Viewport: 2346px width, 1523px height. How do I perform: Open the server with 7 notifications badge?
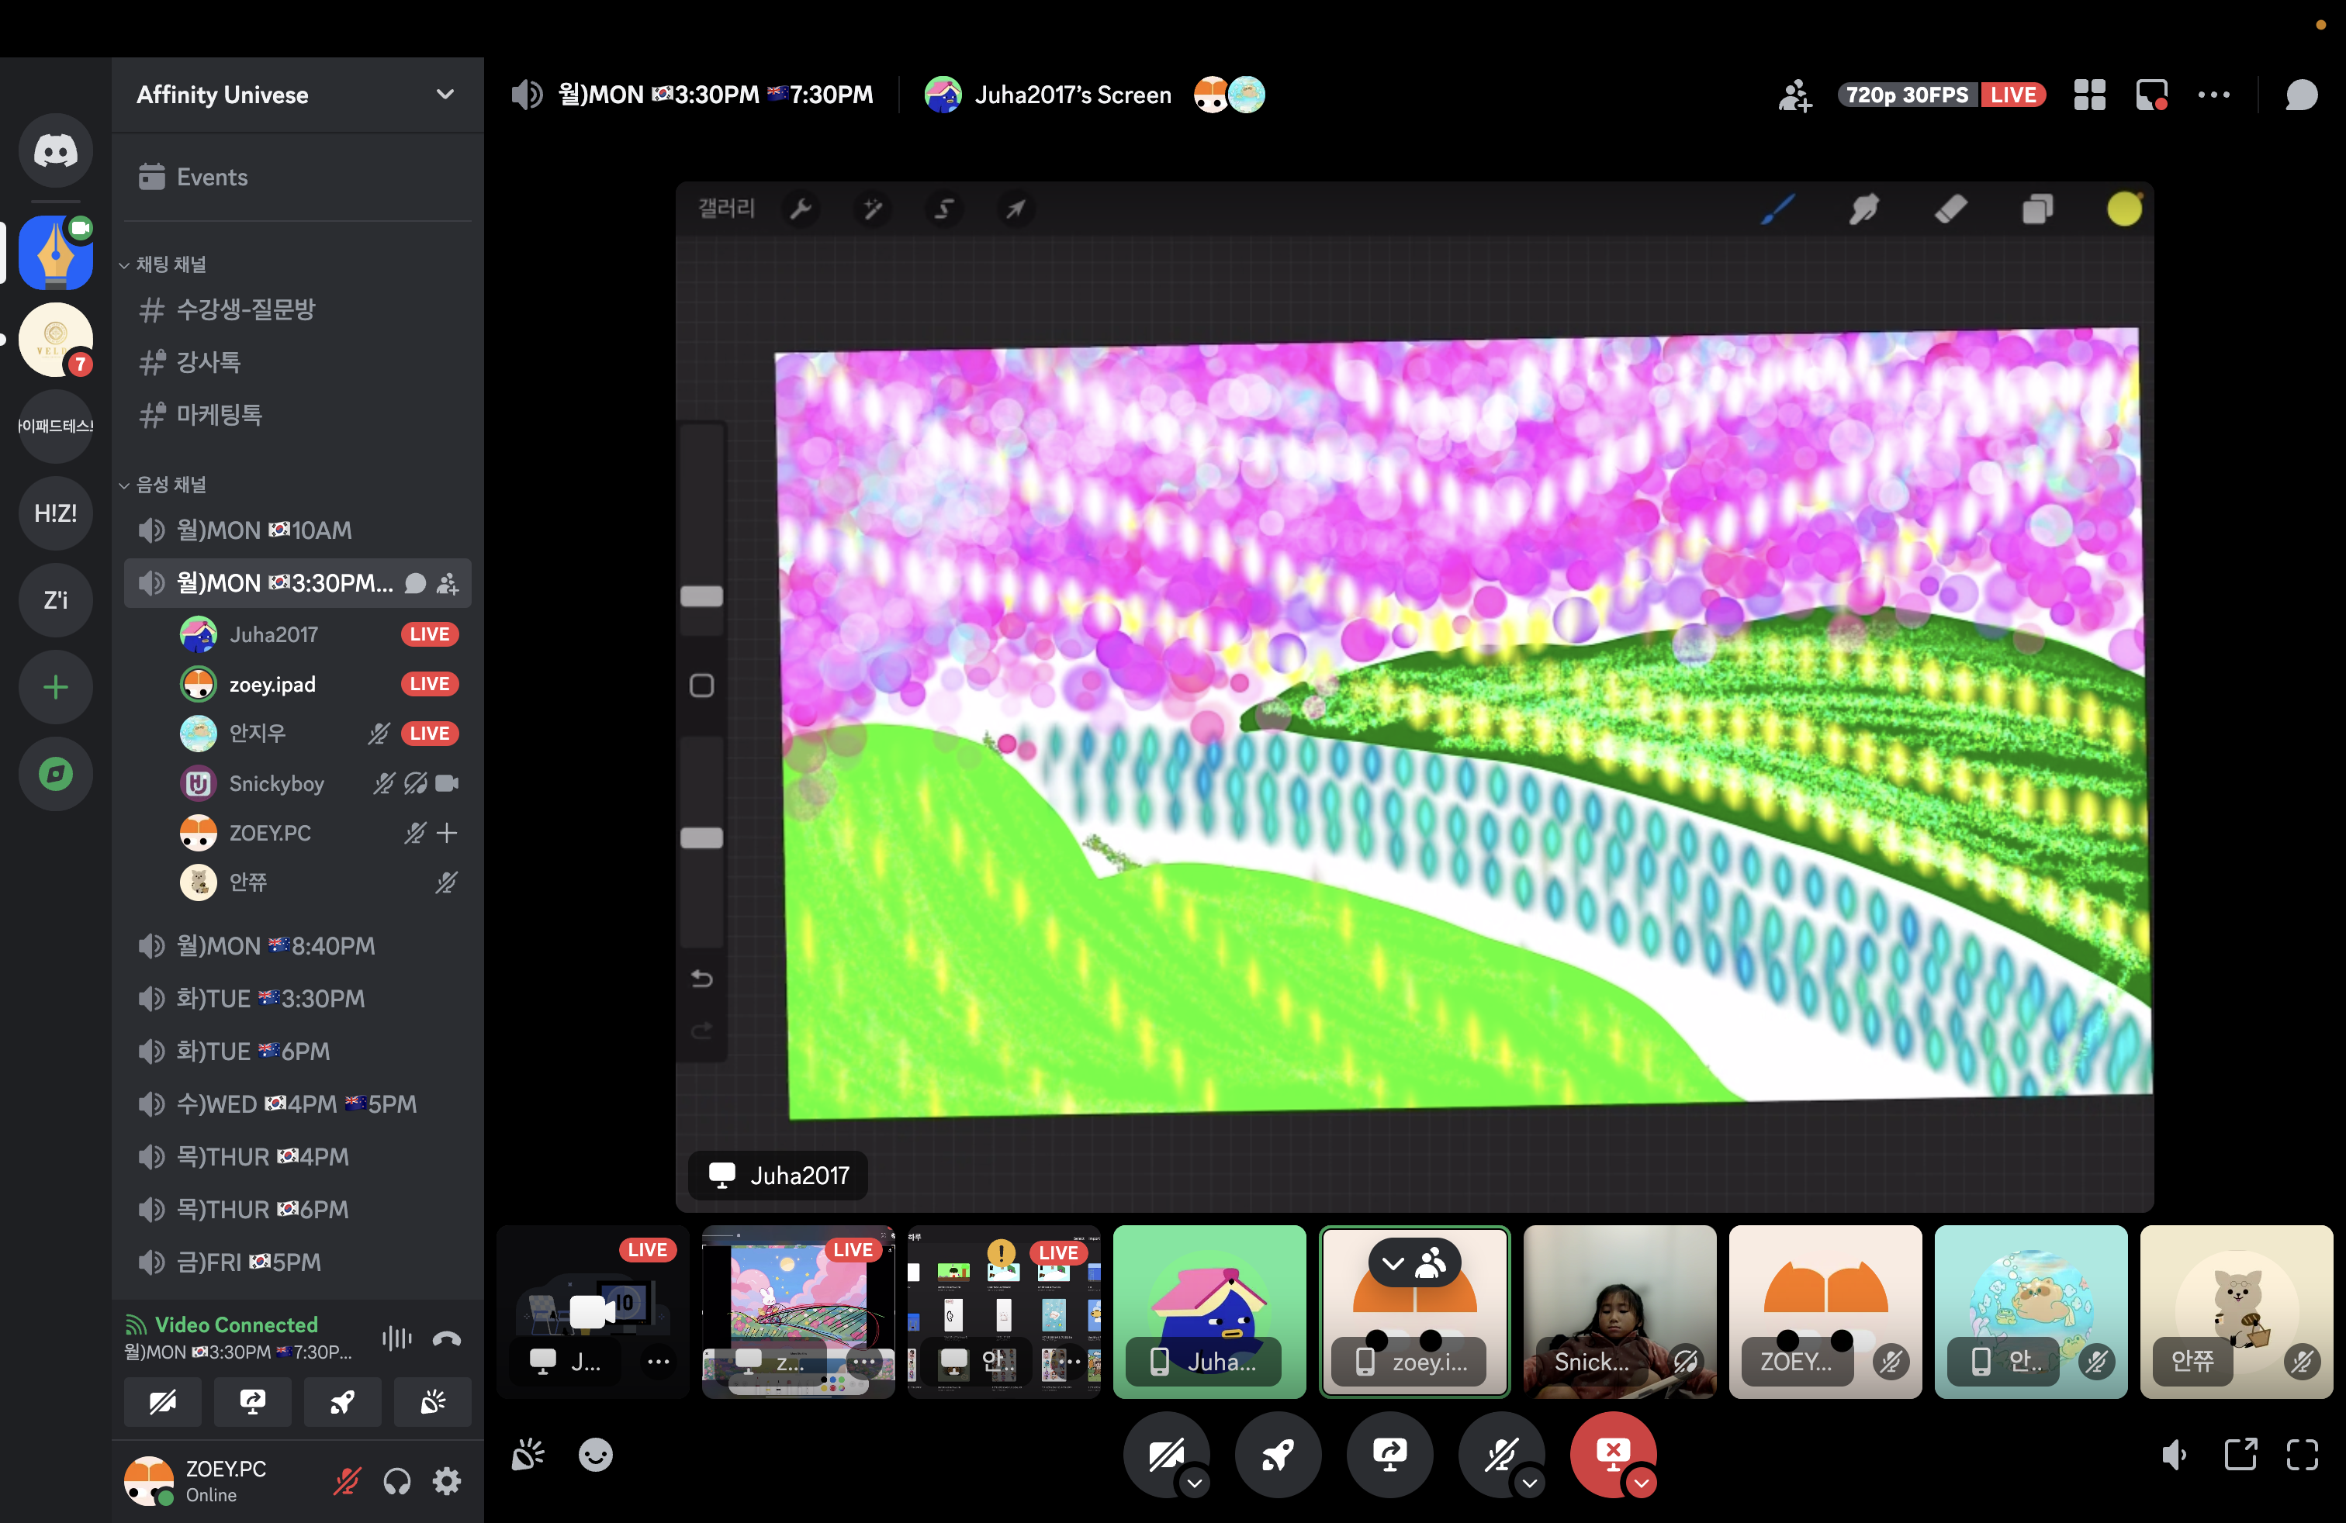(x=55, y=340)
